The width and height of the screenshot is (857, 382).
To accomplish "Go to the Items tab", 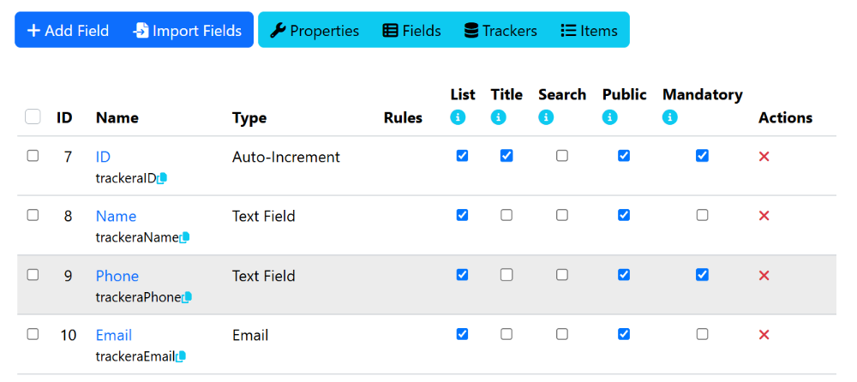I will tap(590, 31).
